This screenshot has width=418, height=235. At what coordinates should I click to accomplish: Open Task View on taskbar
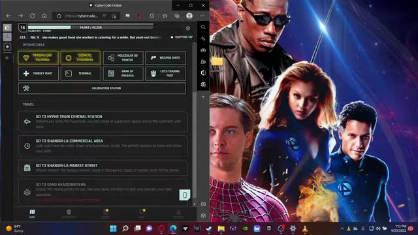coord(137,228)
